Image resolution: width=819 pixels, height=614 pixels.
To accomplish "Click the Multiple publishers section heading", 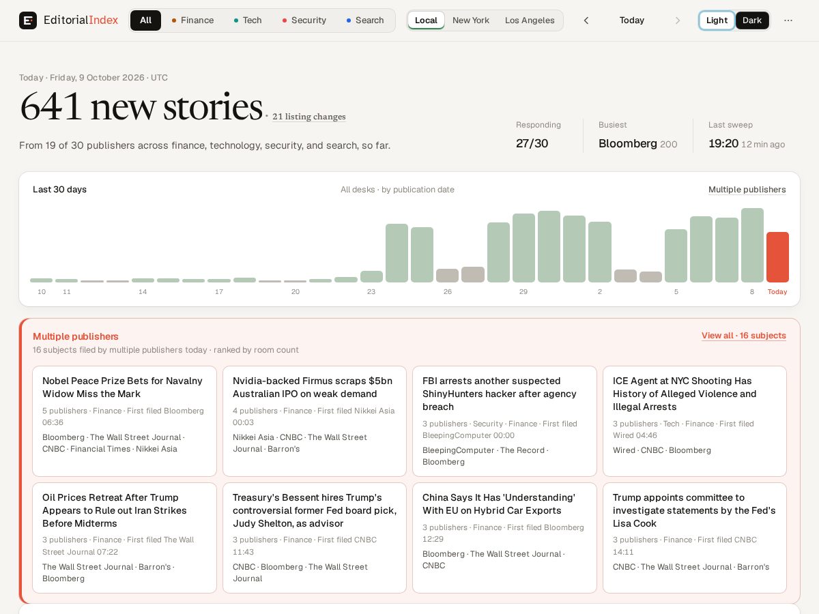I will pos(76,336).
